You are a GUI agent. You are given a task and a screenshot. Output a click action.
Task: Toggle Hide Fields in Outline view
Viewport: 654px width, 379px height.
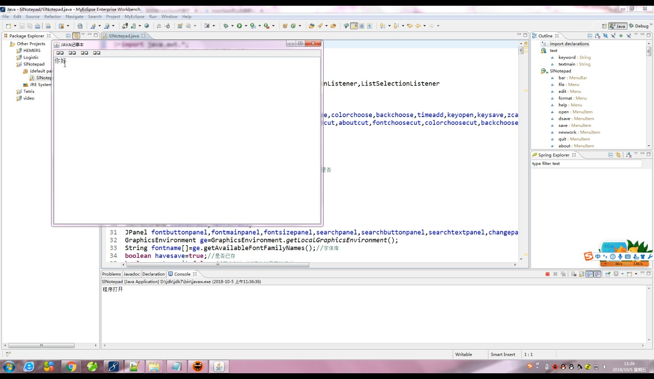coord(605,36)
